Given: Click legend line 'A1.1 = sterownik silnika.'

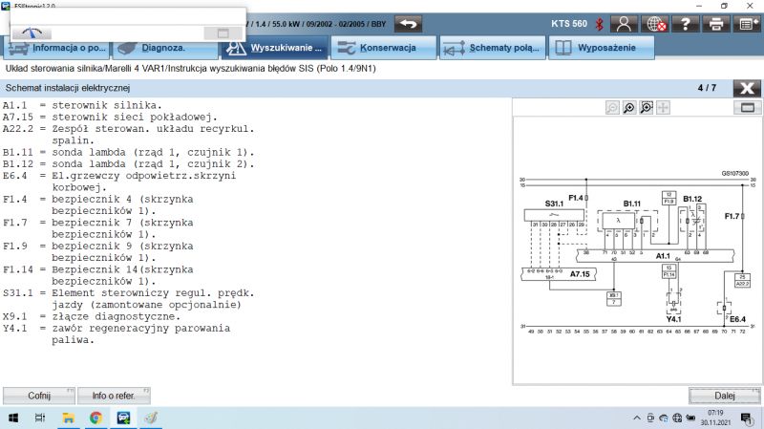Looking at the screenshot, I should 82,105.
